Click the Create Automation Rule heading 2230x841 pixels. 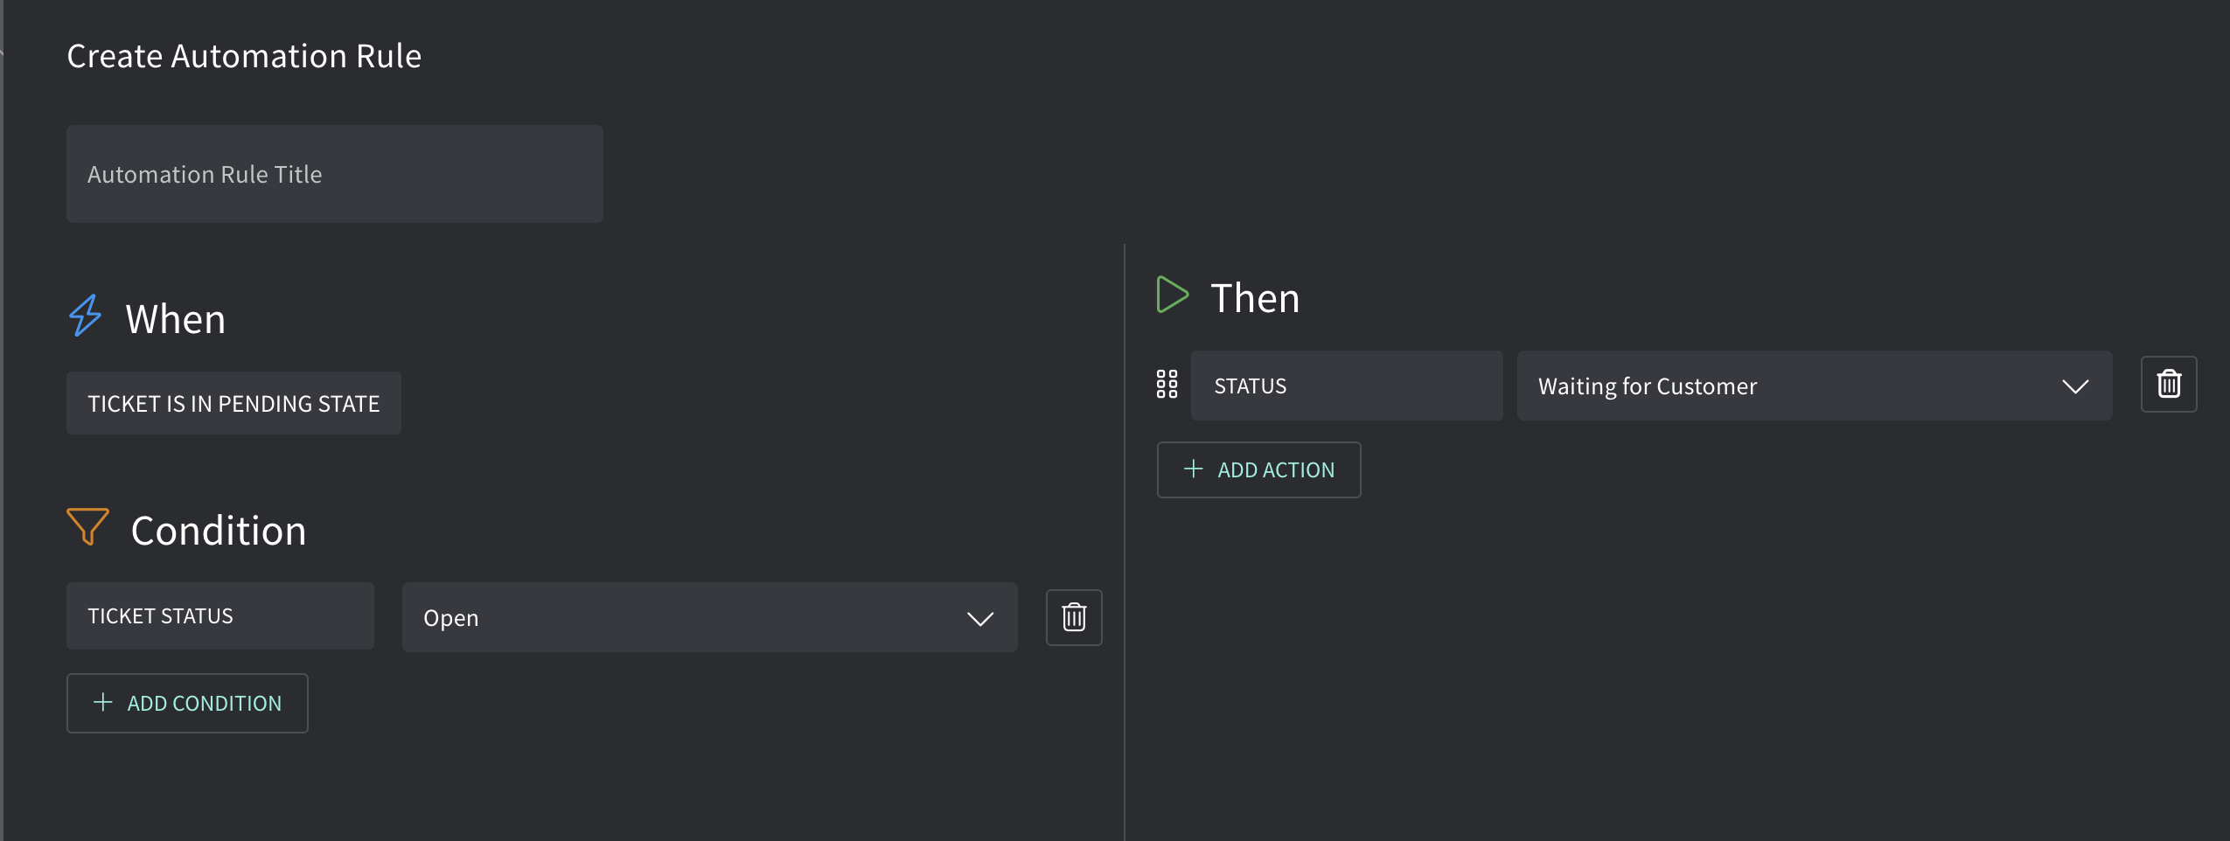tap(244, 56)
